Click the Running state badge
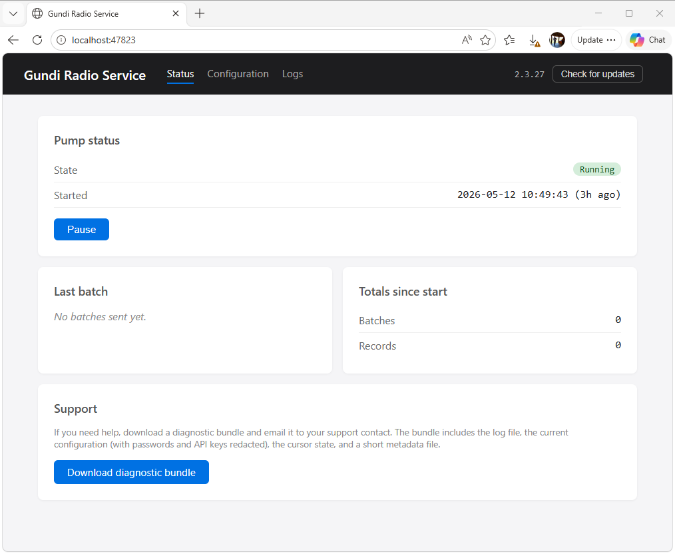Viewport: 675px width, 554px height. point(596,170)
